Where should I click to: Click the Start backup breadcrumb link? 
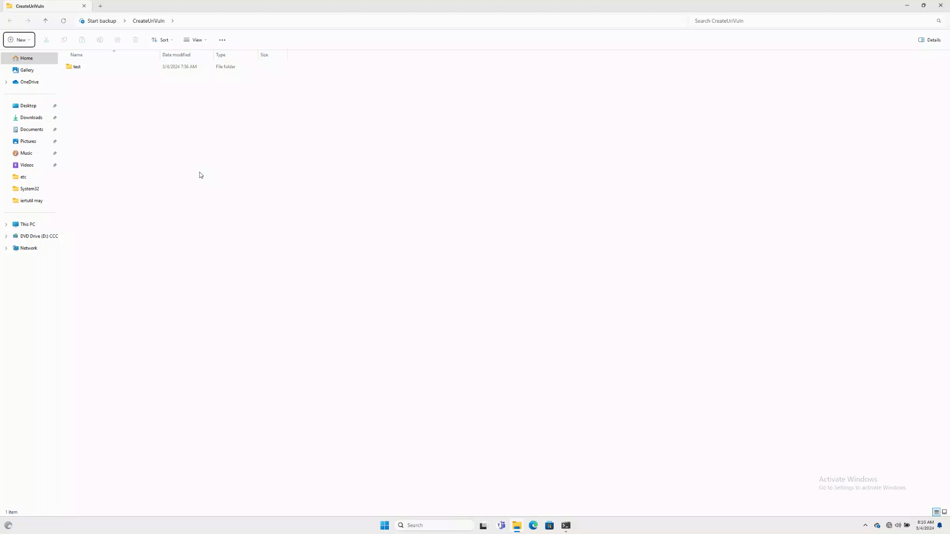(102, 21)
